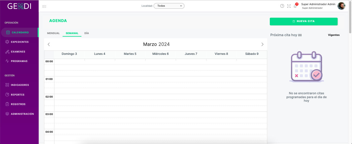
Task: Click the Marzo 2024 calendar title
Action: (x=156, y=44)
